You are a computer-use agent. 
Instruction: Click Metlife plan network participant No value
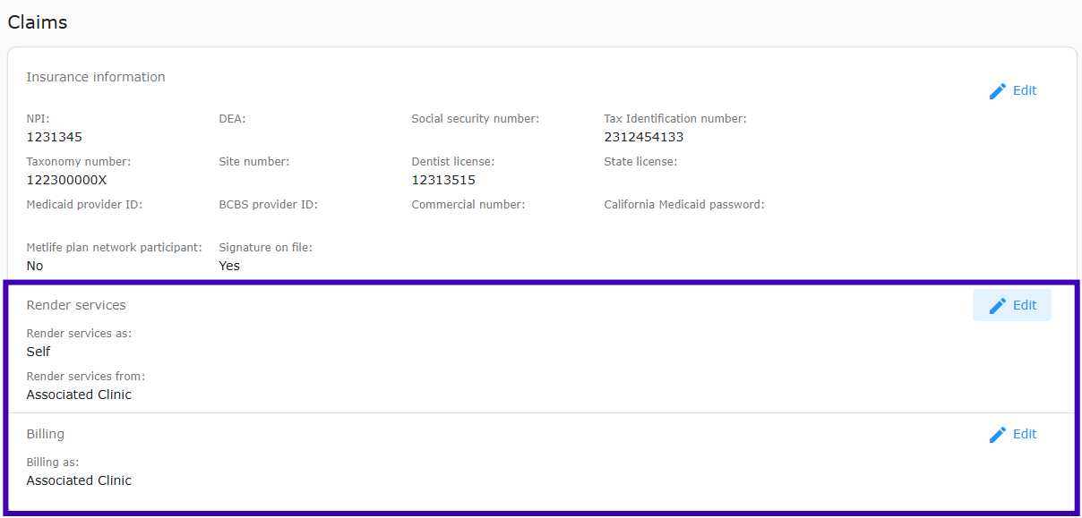click(35, 266)
